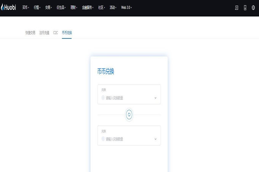Switch to the C2C tab

pyautogui.click(x=56, y=33)
